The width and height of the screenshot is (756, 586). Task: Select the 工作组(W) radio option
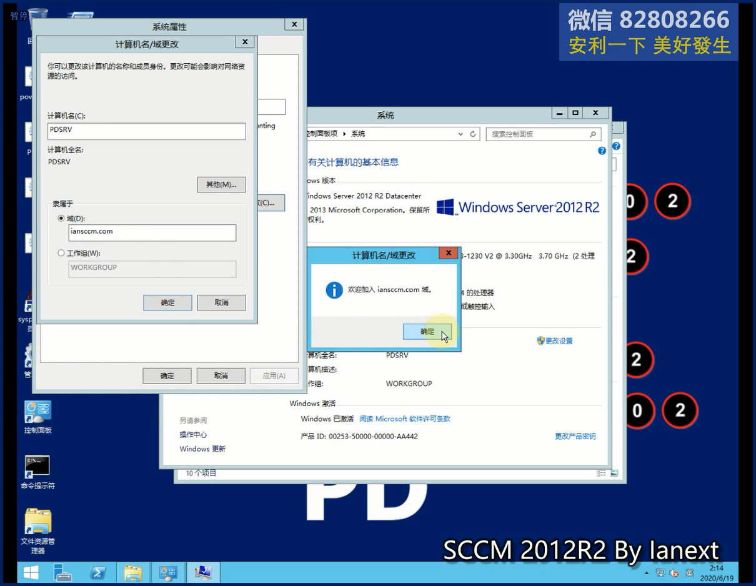click(x=61, y=253)
